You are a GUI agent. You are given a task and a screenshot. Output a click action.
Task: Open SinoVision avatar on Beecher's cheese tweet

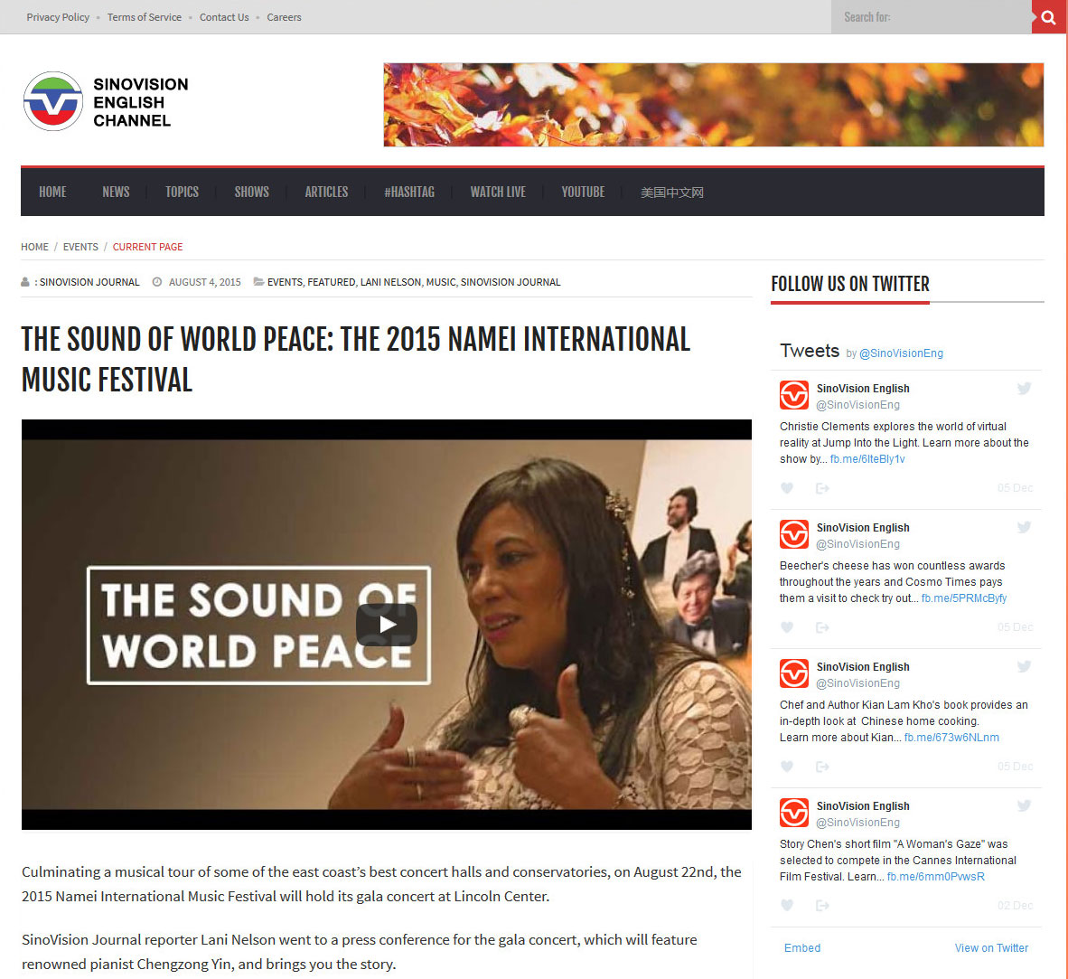tap(794, 534)
